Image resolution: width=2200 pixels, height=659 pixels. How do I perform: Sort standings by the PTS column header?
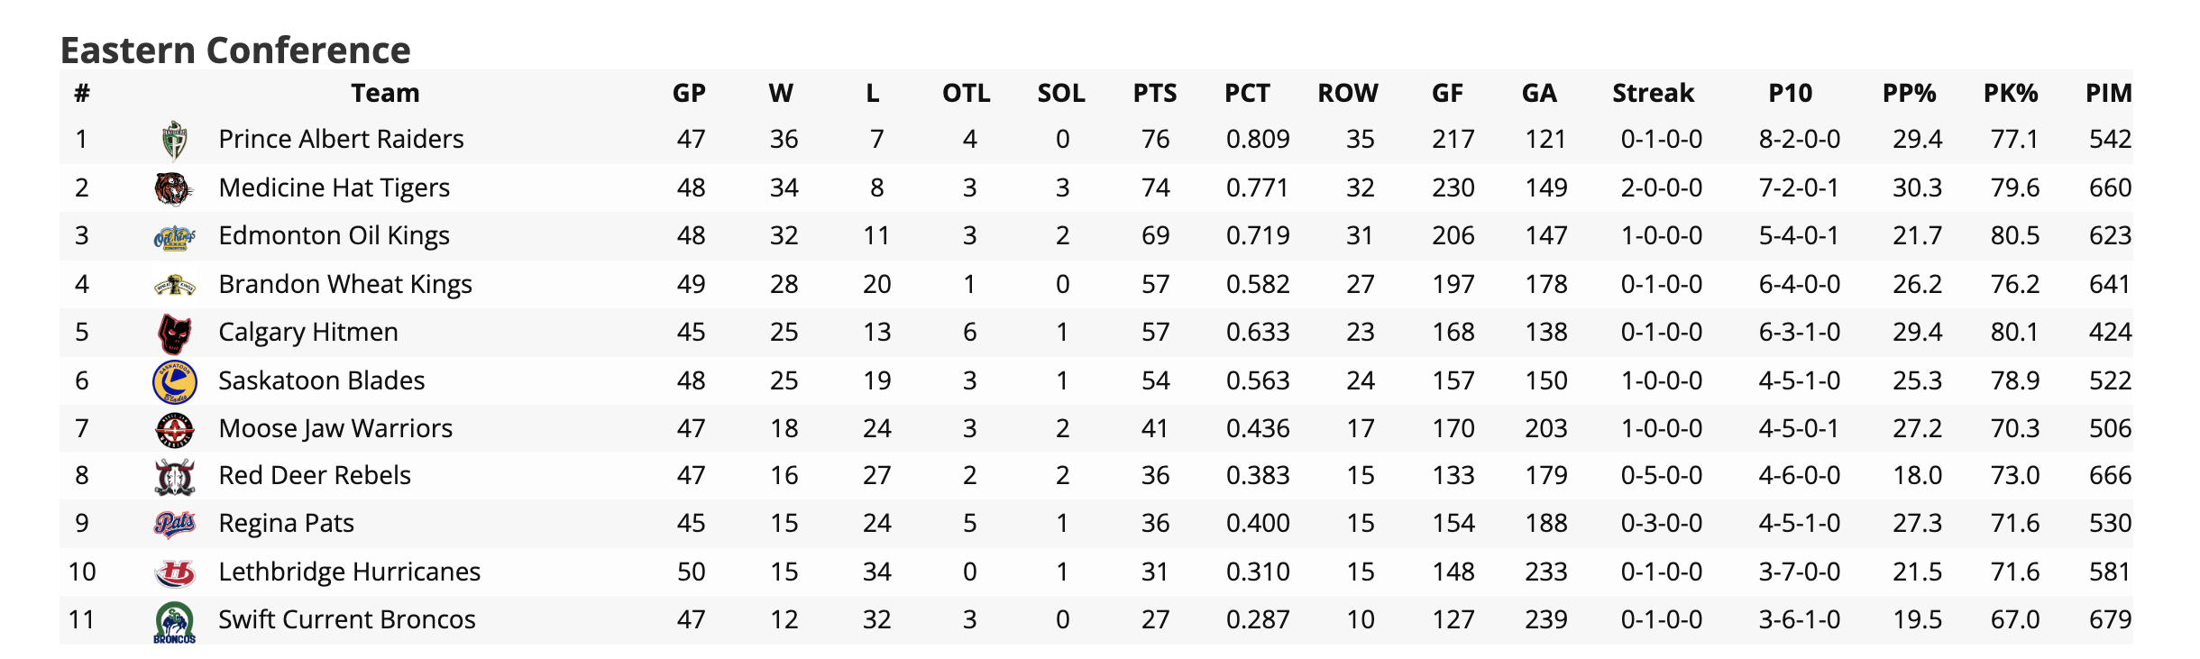pos(1154,94)
